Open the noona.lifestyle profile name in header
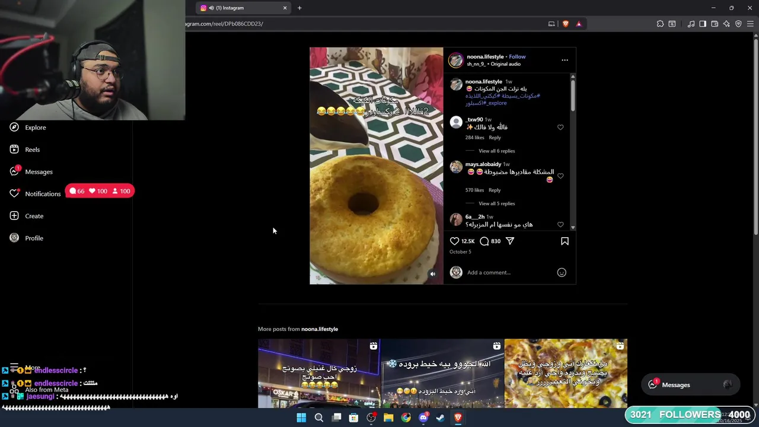This screenshot has height=427, width=759. (485, 57)
